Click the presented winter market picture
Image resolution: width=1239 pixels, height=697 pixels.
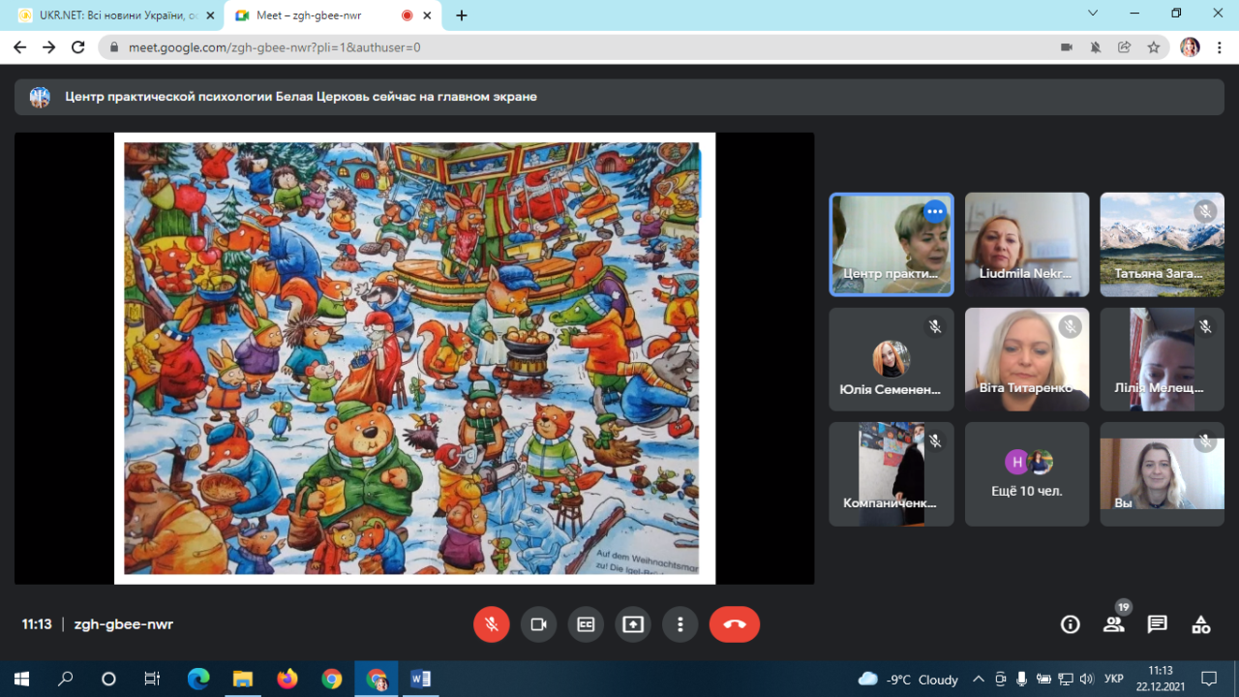tap(414, 358)
